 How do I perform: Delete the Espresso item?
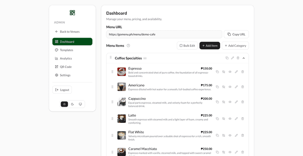coord(242,72)
